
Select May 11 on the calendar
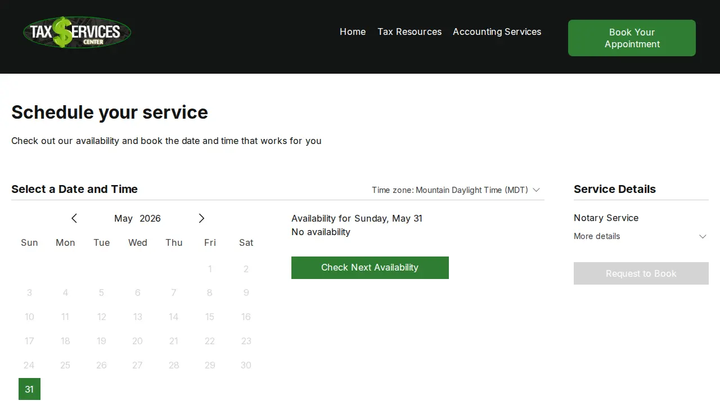click(65, 317)
